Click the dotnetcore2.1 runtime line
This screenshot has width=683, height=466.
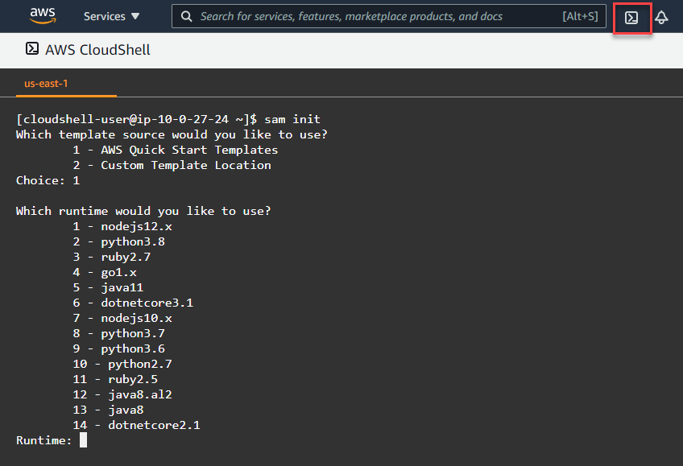(137, 424)
